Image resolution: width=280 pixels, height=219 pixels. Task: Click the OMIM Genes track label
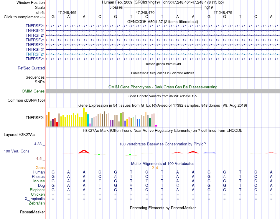pyautogui.click(x=33, y=91)
